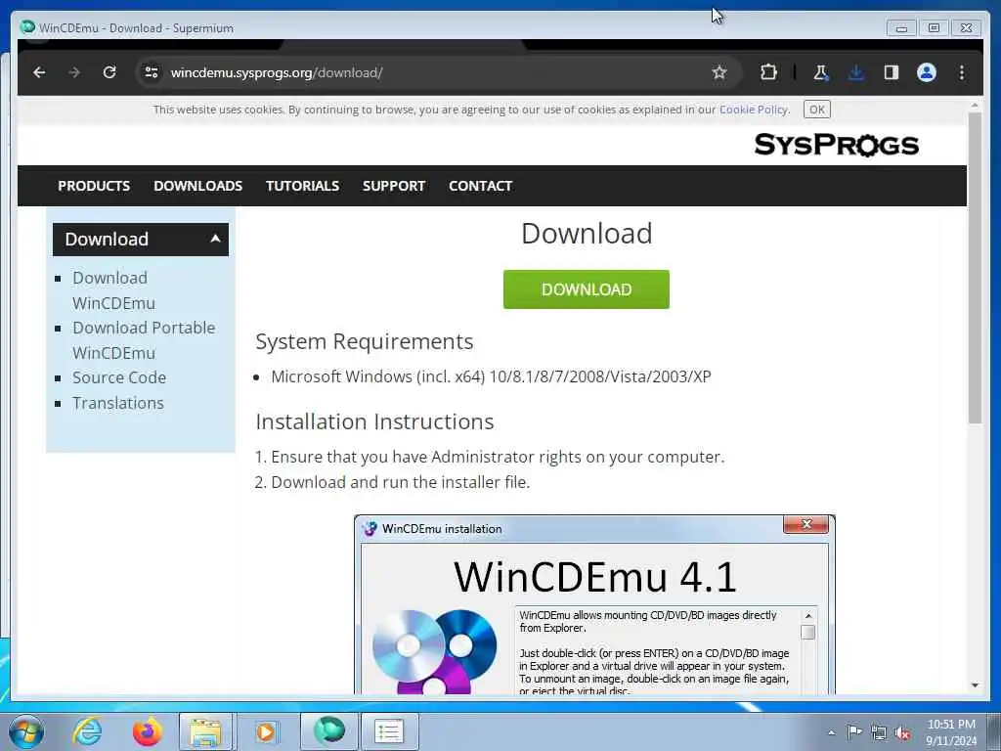This screenshot has width=1001, height=751.
Task: Open the Windows Start button
Action: [26, 731]
